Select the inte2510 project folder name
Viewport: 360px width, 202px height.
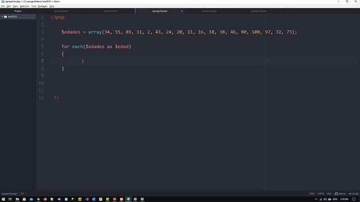click(12, 16)
